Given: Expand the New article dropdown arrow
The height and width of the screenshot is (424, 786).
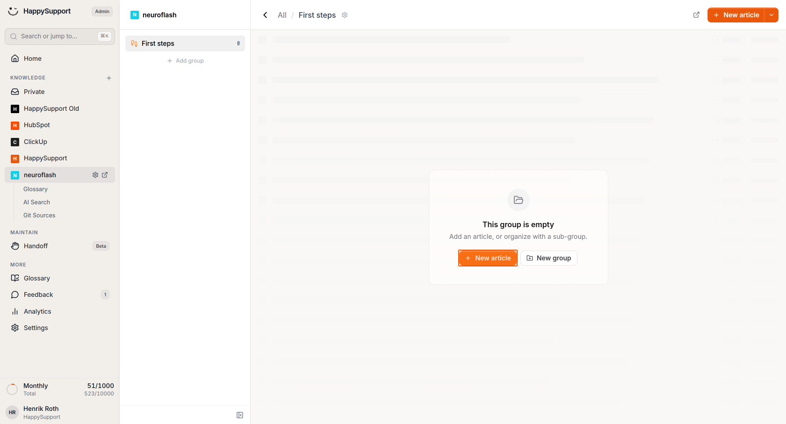Looking at the screenshot, I should (x=772, y=15).
